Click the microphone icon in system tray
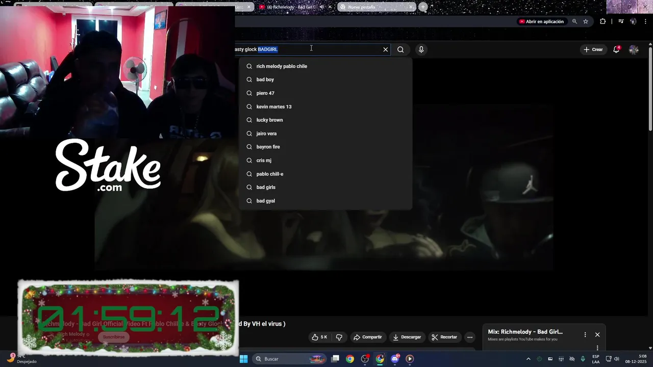This screenshot has width=653, height=367. 583,359
